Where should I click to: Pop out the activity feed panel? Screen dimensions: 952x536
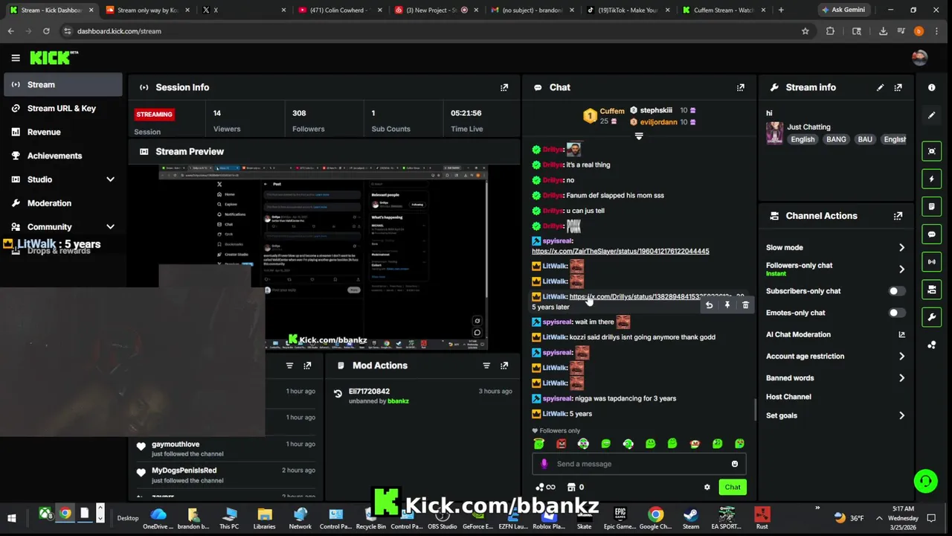pos(307,366)
